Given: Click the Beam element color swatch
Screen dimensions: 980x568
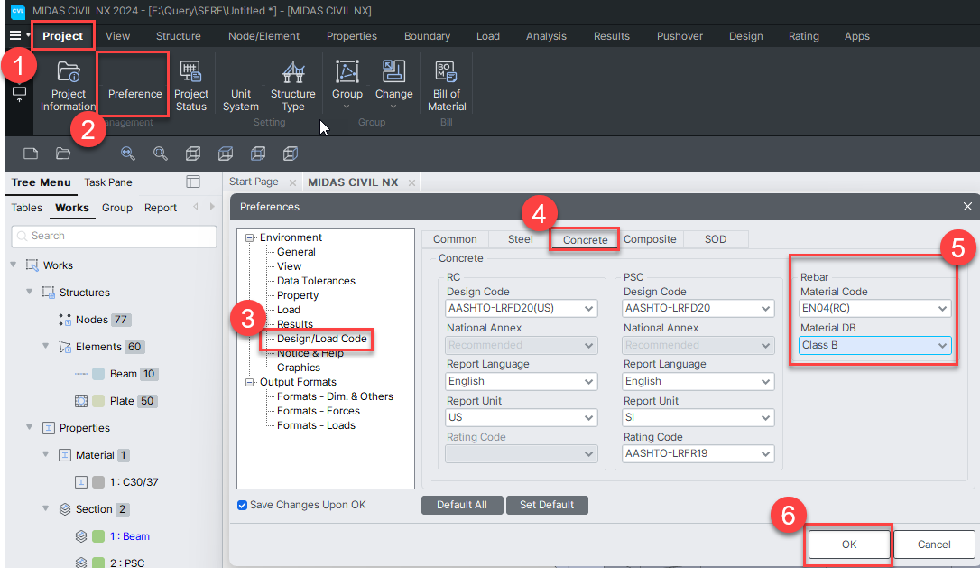Looking at the screenshot, I should [x=98, y=374].
